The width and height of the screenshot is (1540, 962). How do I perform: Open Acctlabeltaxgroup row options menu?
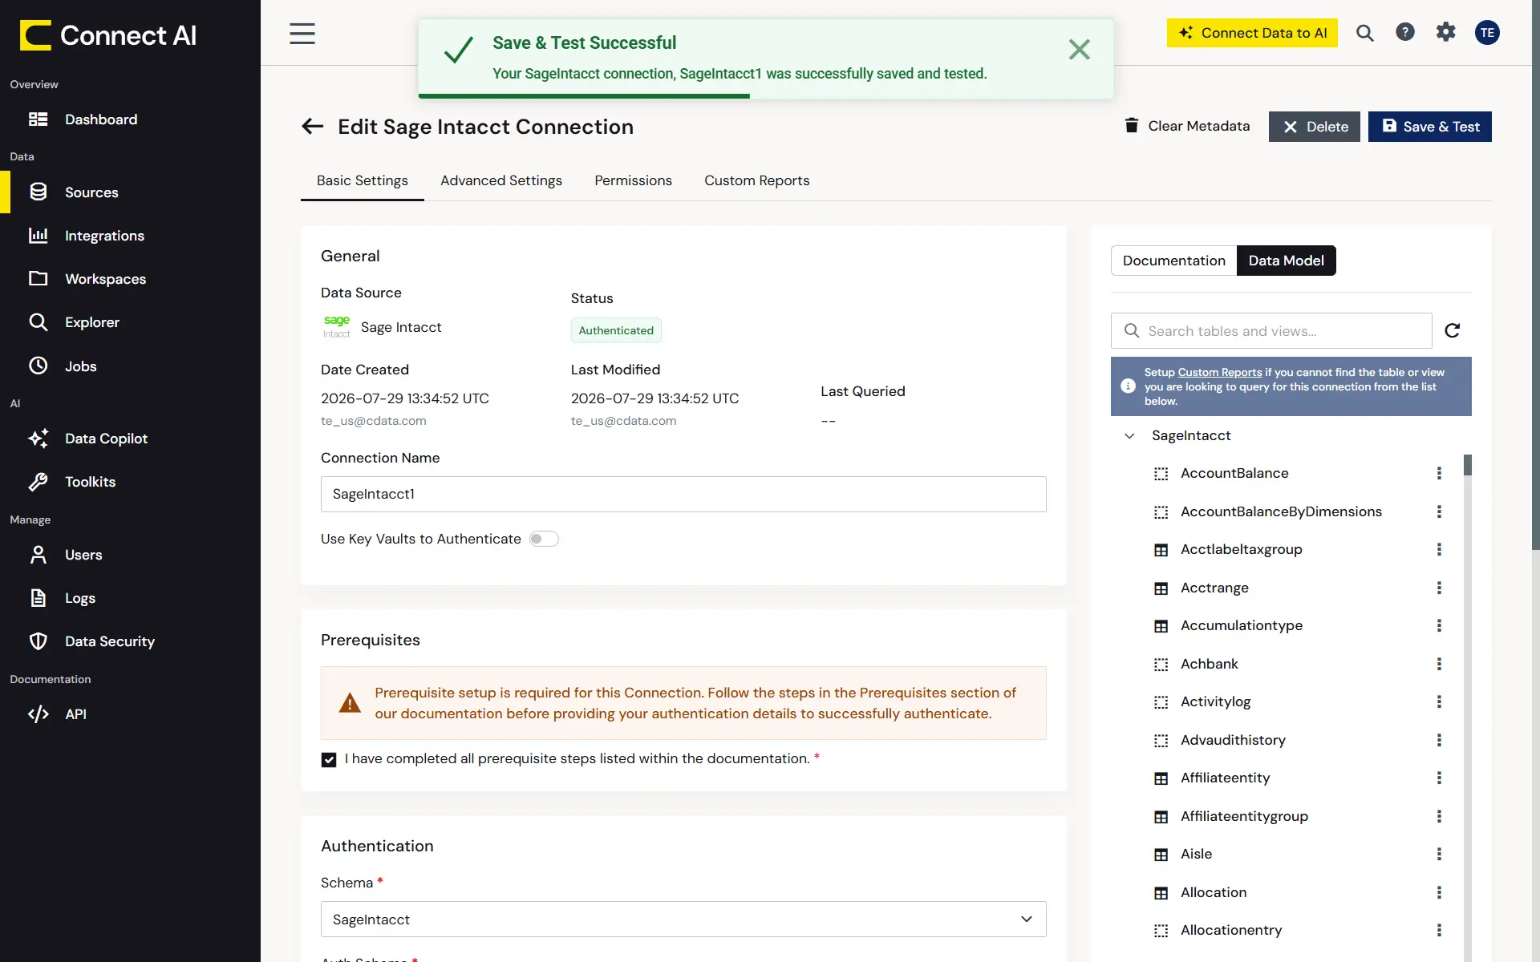(1439, 549)
